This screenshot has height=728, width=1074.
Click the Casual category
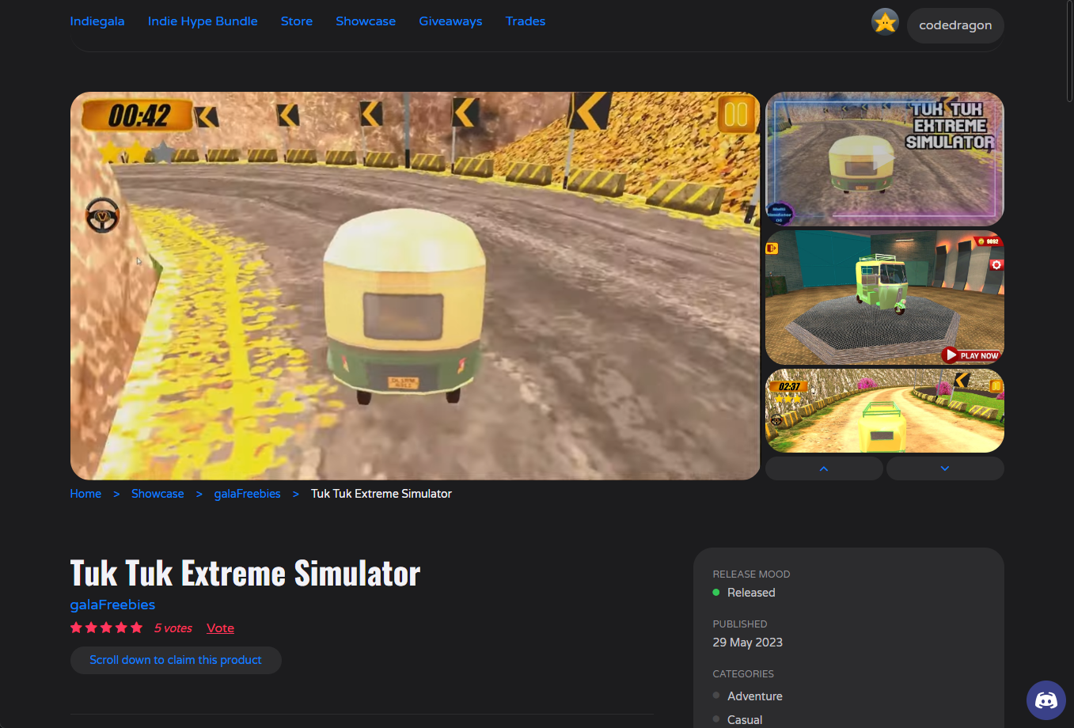point(745,720)
